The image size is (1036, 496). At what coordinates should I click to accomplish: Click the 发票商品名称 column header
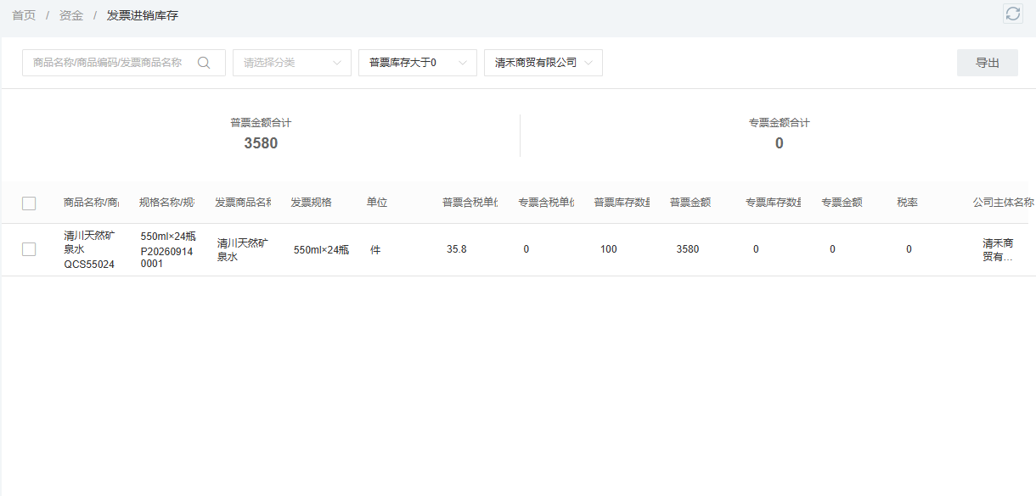243,203
